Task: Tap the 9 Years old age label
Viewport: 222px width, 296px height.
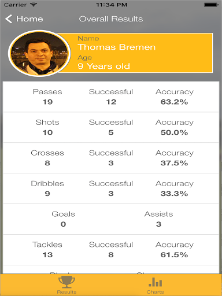Action: tap(104, 66)
